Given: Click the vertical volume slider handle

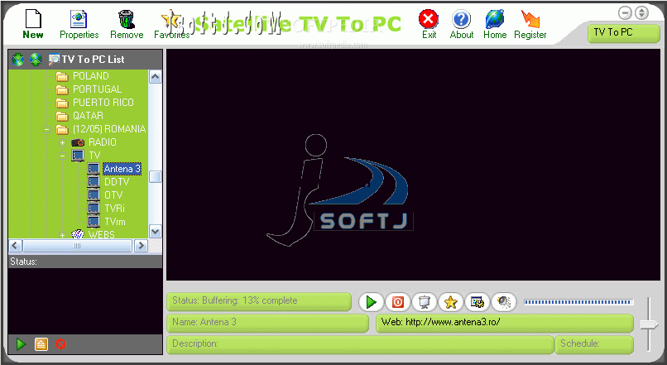Looking at the screenshot, I should click(649, 324).
